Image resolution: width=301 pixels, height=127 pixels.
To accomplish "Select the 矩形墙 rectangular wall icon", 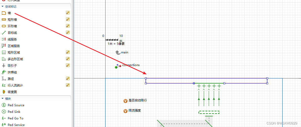I will click(x=4, y=19).
